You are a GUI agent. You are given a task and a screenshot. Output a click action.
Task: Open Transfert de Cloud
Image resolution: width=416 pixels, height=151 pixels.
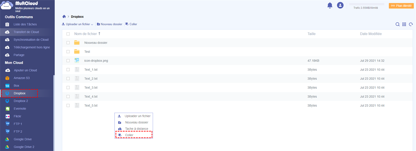coord(26,32)
